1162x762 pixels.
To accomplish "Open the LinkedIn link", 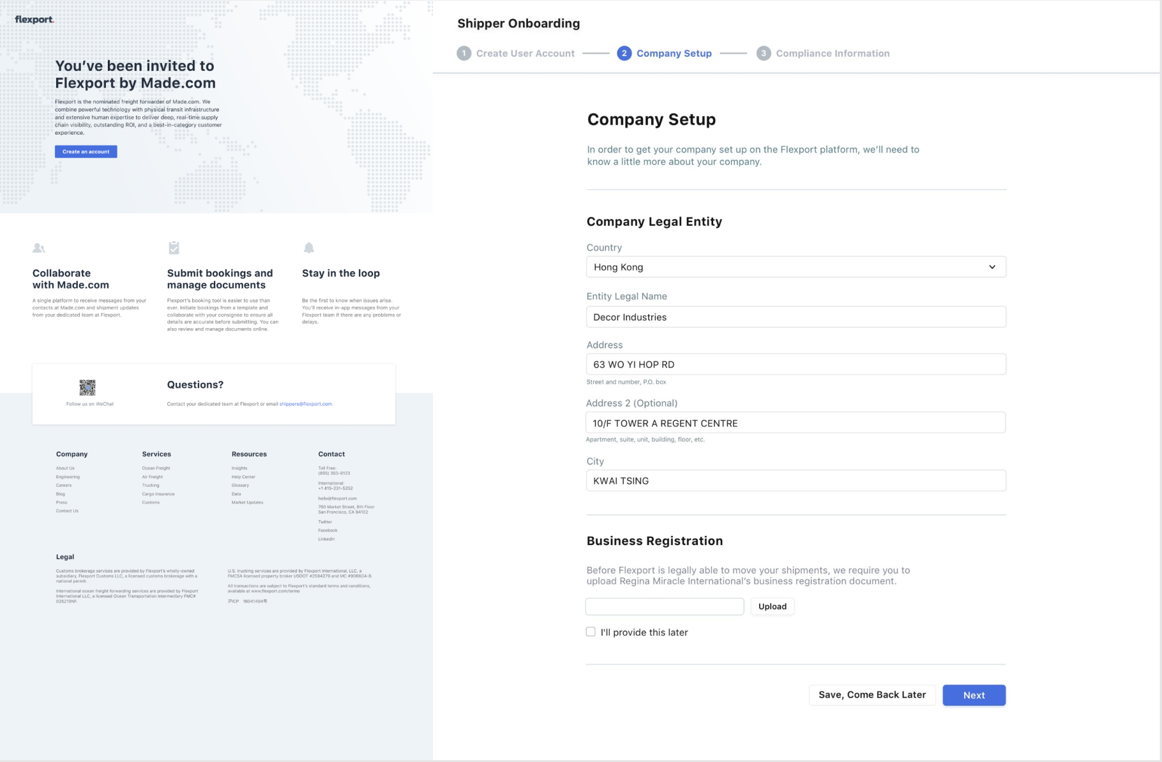I will point(326,539).
